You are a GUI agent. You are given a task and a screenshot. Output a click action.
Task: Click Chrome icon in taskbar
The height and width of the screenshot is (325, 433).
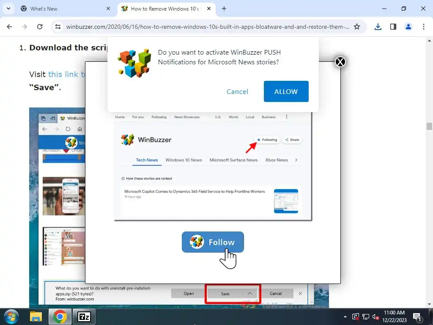[60, 317]
